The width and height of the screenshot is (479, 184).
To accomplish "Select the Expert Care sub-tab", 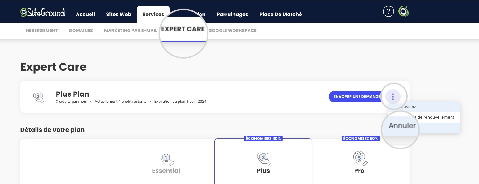I will [183, 29].
